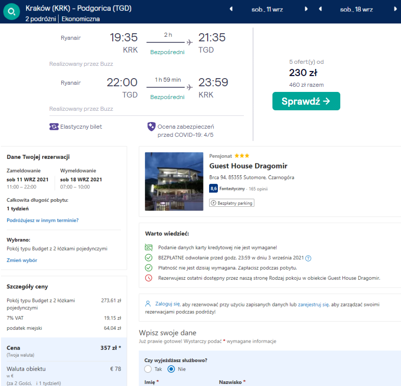The height and width of the screenshot is (386, 401).
Task: Click the 7% VAT 19,15 zł amount
Action: [113, 318]
